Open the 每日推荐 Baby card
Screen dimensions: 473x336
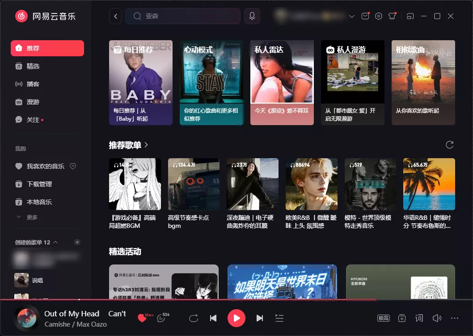tap(141, 83)
